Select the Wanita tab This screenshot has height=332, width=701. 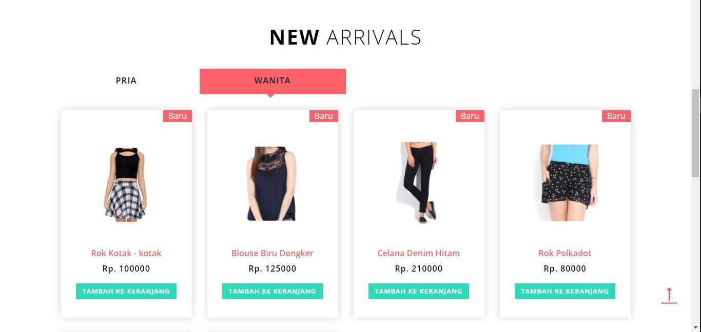(x=272, y=81)
